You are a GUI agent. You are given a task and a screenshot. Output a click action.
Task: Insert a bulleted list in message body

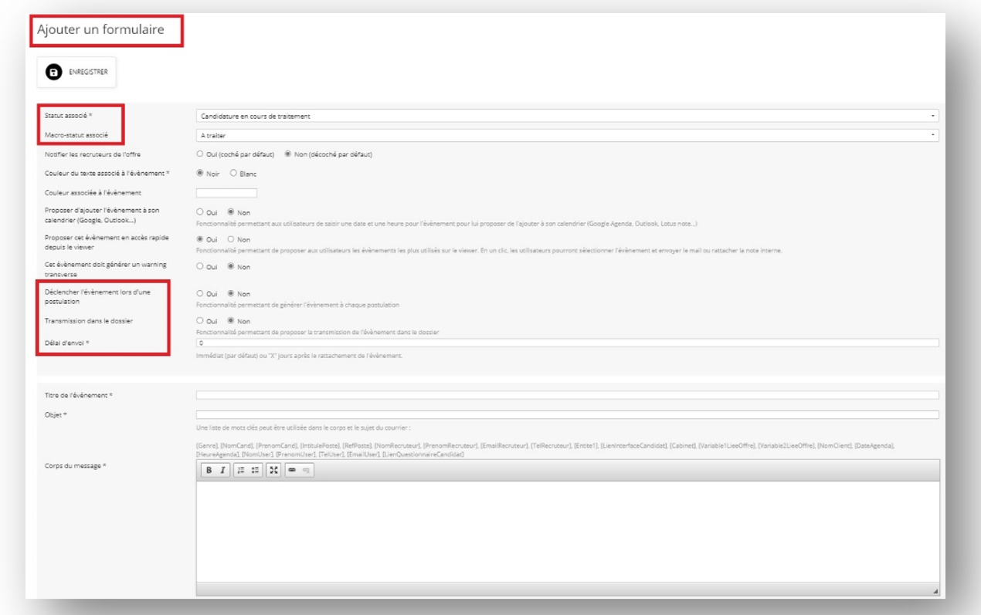click(256, 470)
